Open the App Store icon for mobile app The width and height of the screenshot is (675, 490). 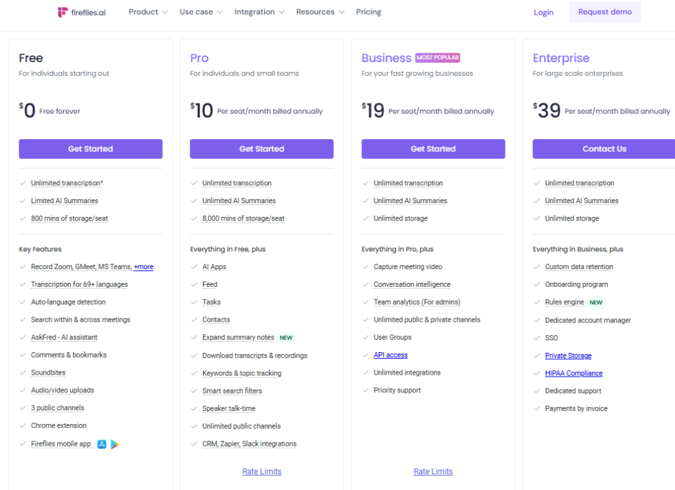point(102,444)
